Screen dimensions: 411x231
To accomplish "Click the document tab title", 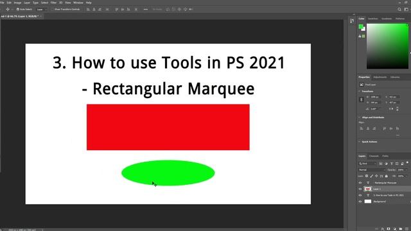I will 20,16.
